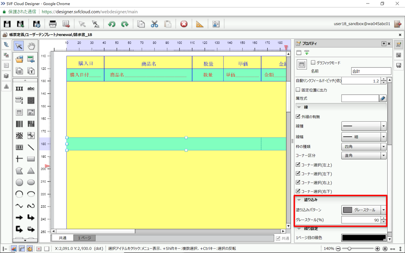The width and height of the screenshot is (405, 253).
Task: Click the zoom in plus button
Action: point(377,249)
